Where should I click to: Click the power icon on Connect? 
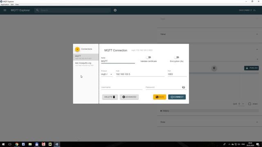tap(172, 97)
